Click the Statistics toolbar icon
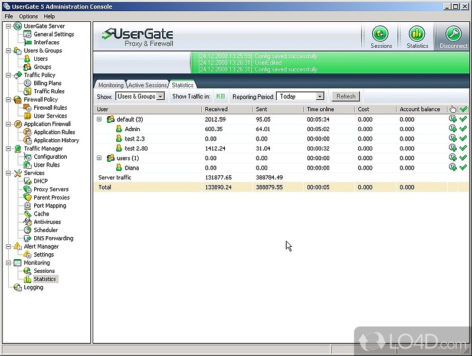Screen dimensions: 472x356 (x=417, y=34)
